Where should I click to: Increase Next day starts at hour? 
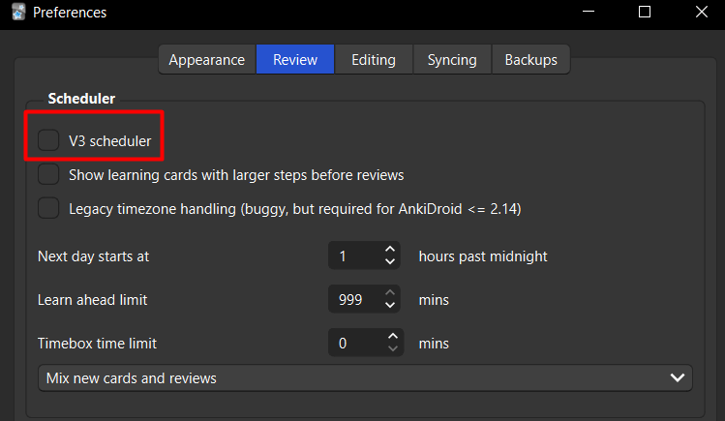click(x=390, y=251)
